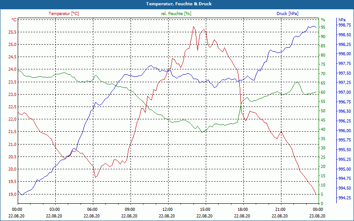The width and height of the screenshot is (354, 221).
Task: Pick the '995,50' pressure value
Action: coord(345,150)
